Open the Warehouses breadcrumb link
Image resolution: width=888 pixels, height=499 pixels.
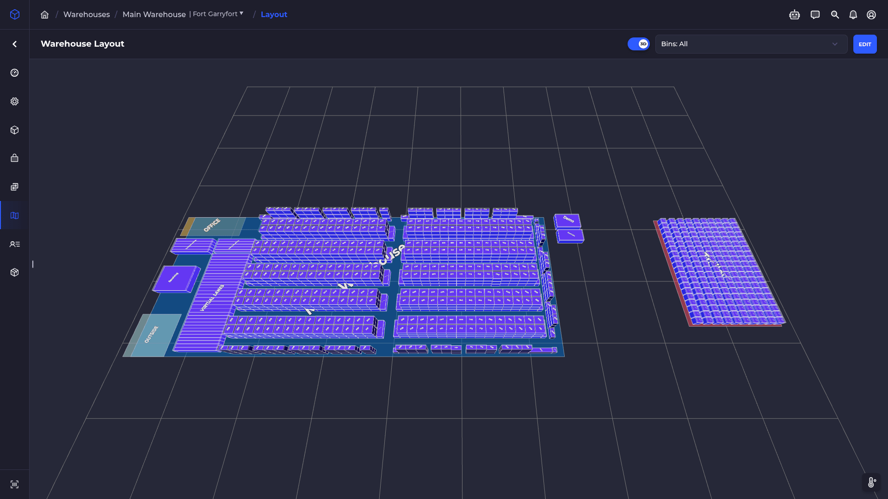(86, 14)
